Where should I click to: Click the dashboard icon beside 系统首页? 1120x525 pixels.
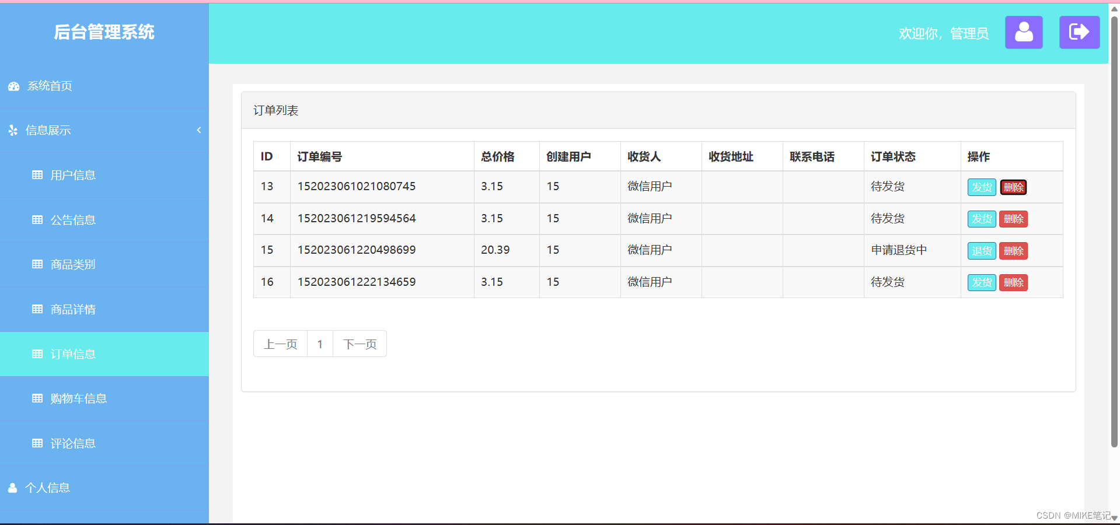pos(14,86)
